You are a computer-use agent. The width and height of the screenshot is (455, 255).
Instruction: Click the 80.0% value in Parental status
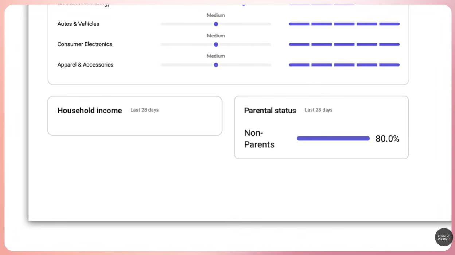387,139
